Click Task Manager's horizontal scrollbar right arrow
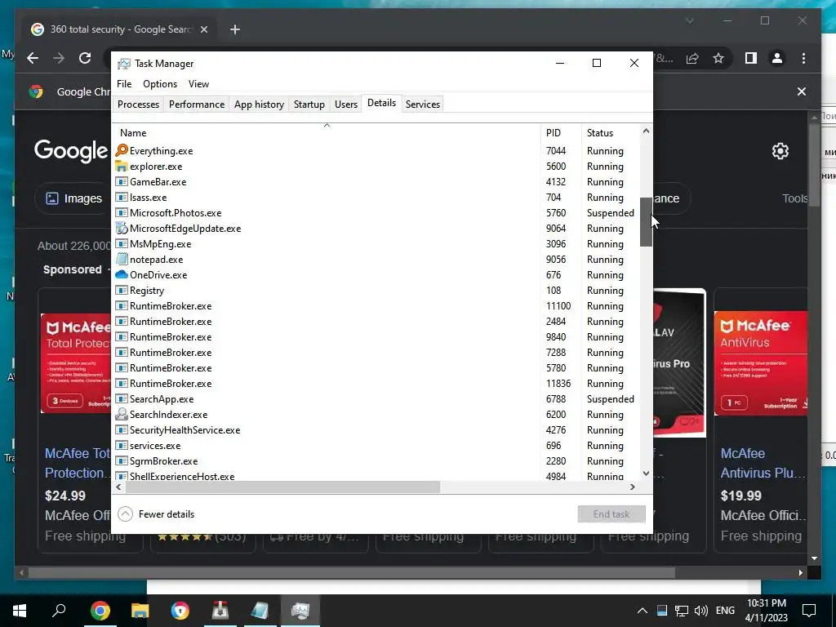The image size is (836, 627). coord(633,487)
